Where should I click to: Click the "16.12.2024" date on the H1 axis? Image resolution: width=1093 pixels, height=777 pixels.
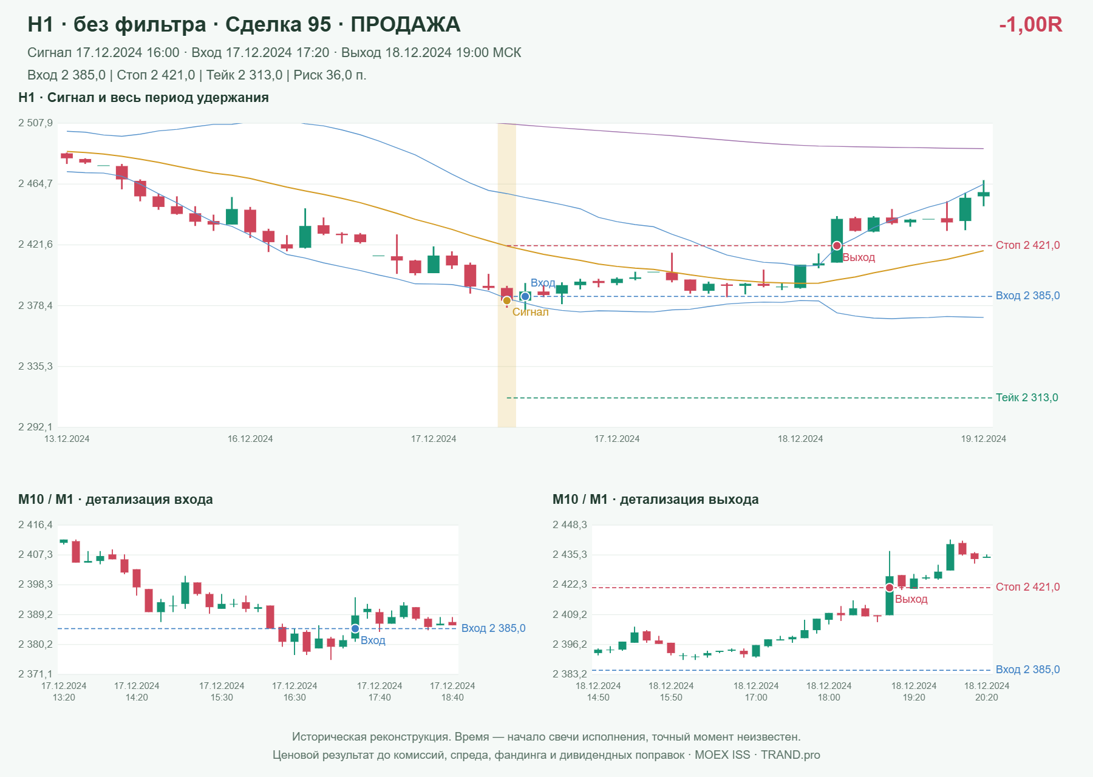[250, 439]
